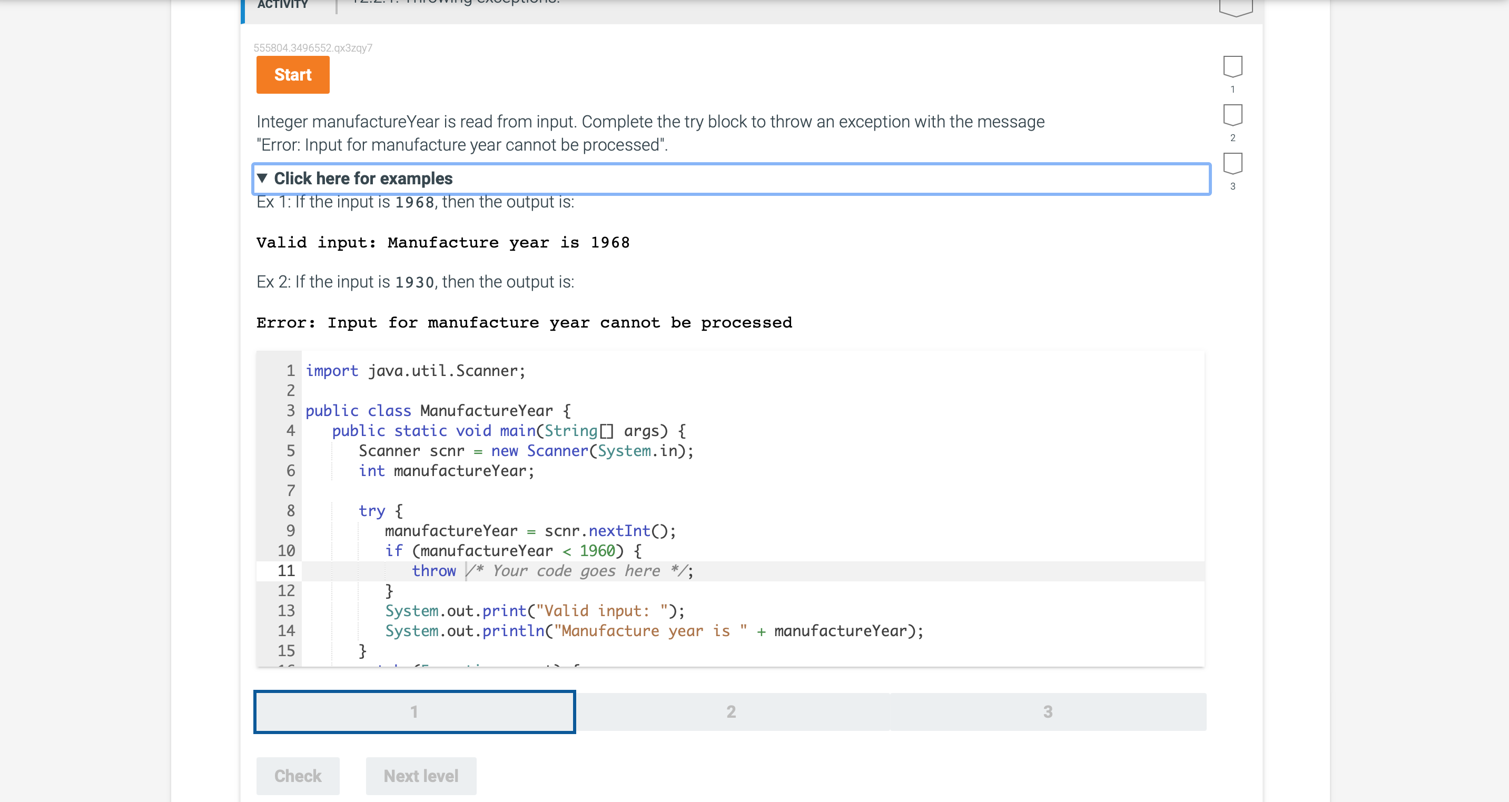Click line number 11 in gutter

(x=286, y=571)
